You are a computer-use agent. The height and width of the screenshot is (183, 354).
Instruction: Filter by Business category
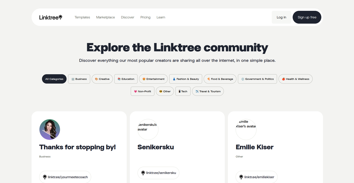[79, 79]
